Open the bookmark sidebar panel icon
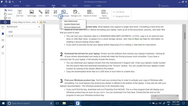Image resolution: width=188 pixels, height=106 pixels. 3,34
